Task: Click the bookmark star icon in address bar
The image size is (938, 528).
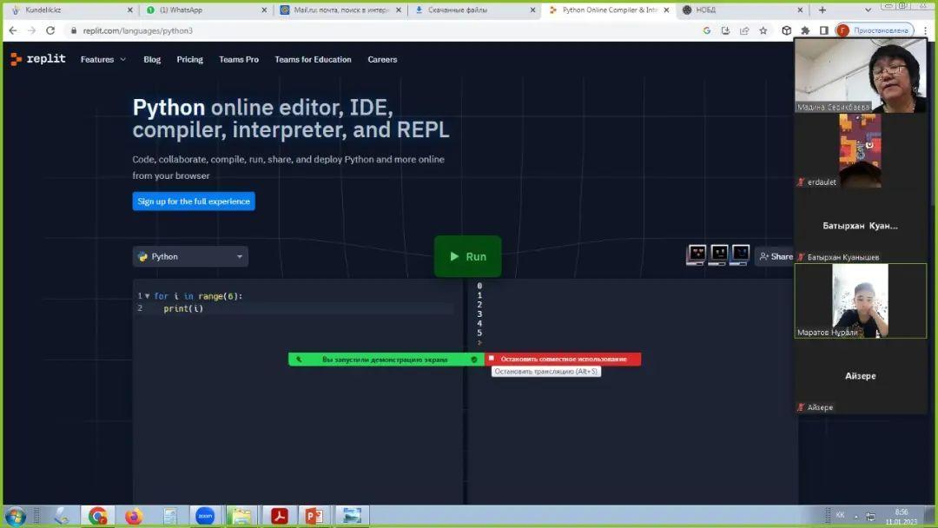Action: [x=763, y=30]
